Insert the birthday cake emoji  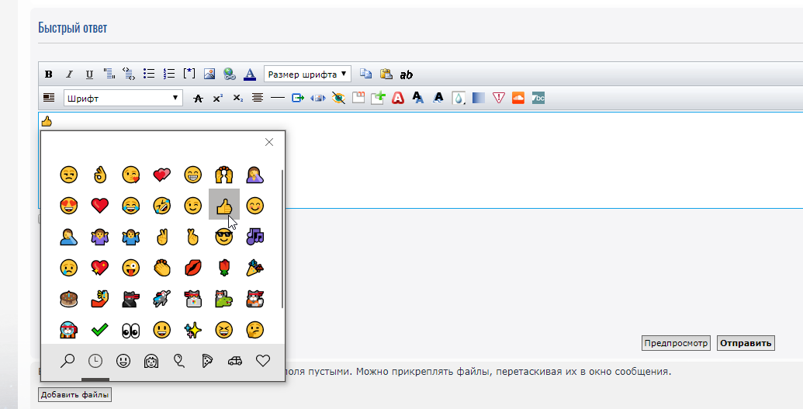(68, 299)
